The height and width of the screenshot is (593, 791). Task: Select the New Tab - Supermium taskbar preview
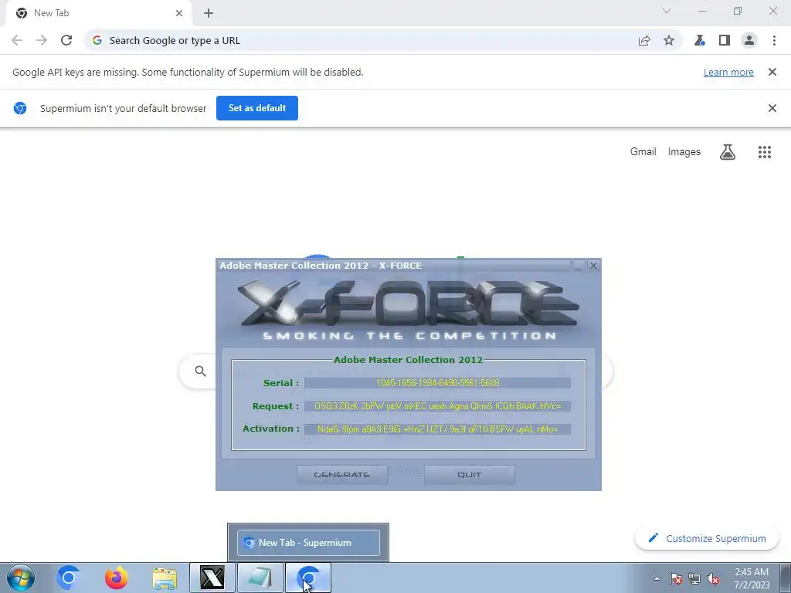point(308,543)
